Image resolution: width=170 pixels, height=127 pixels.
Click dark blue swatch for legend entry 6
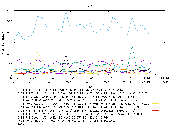tap(155, 107)
